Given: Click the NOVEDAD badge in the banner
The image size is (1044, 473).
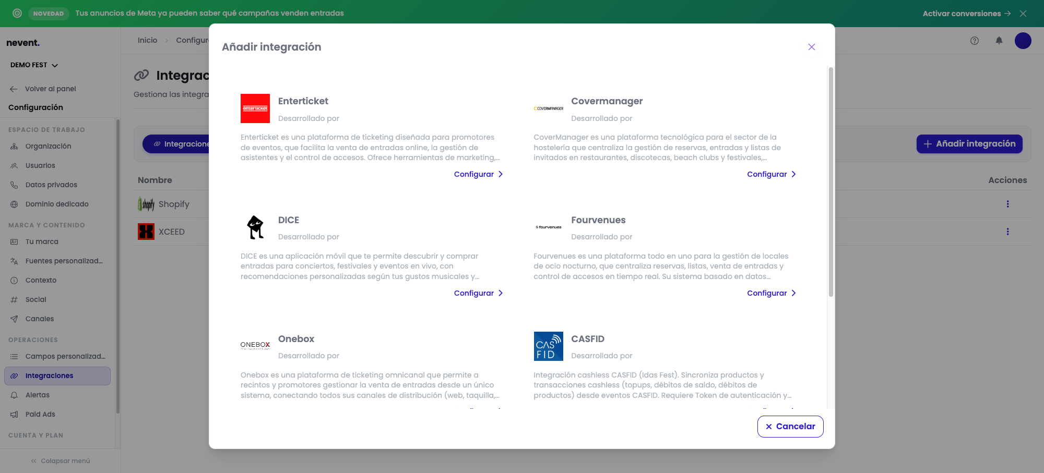Looking at the screenshot, I should (x=48, y=14).
